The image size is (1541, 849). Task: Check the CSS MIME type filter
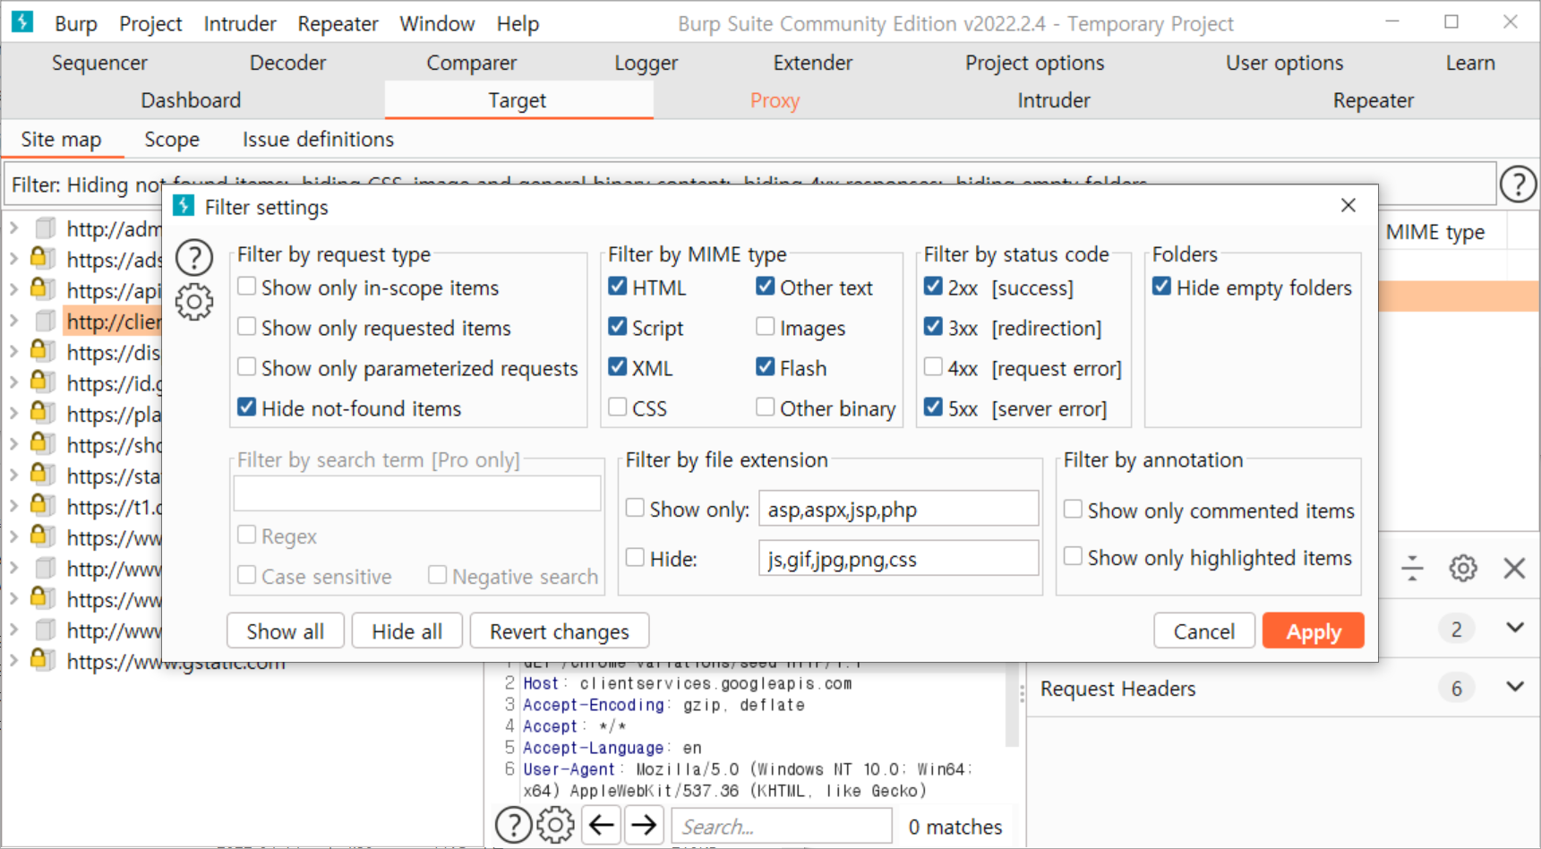(x=617, y=407)
